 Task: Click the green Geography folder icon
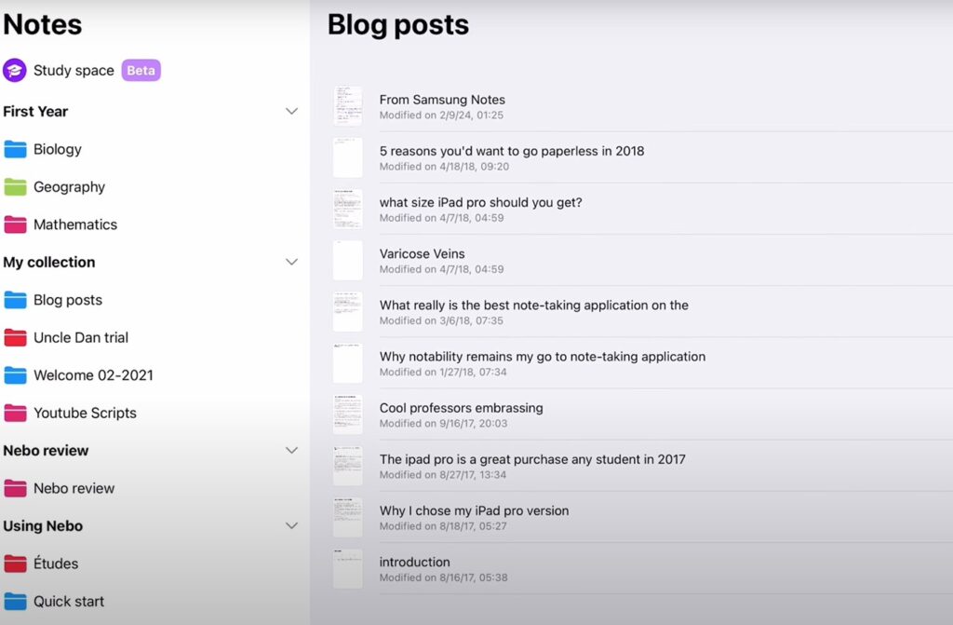tap(17, 187)
